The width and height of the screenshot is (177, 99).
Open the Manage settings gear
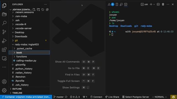[4, 90]
